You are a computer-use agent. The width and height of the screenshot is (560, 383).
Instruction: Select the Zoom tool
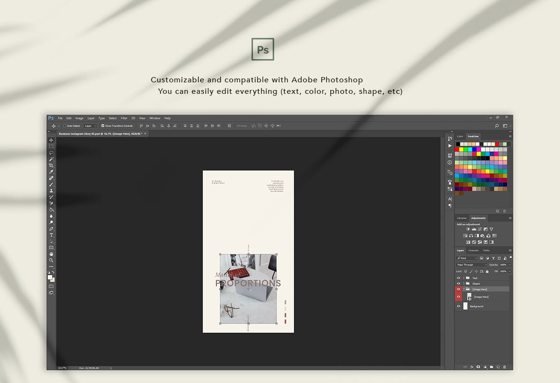coord(51,260)
